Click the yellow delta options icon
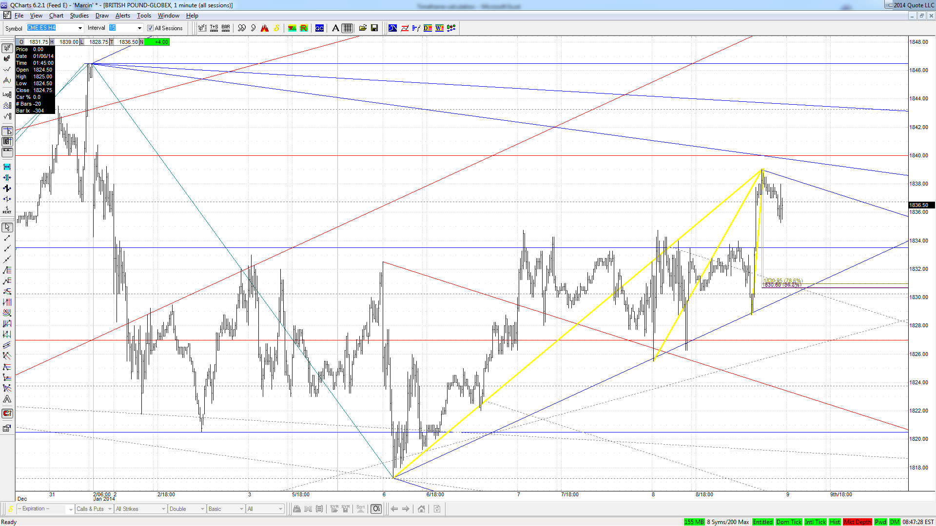This screenshot has width=936, height=526. click(276, 28)
